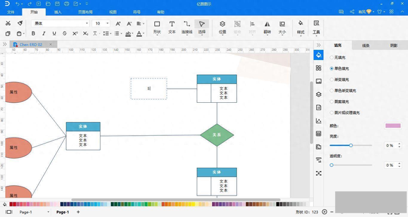Open the chart panel icon in sidebar
Viewport: 408px width, 217px height.
[319, 121]
